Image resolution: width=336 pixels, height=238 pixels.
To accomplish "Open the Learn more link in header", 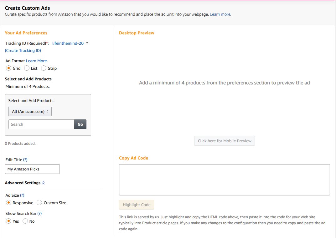I will (220, 14).
